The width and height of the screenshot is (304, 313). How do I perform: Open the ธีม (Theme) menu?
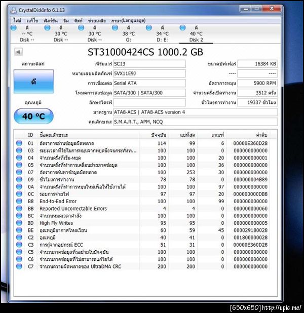tap(66, 21)
